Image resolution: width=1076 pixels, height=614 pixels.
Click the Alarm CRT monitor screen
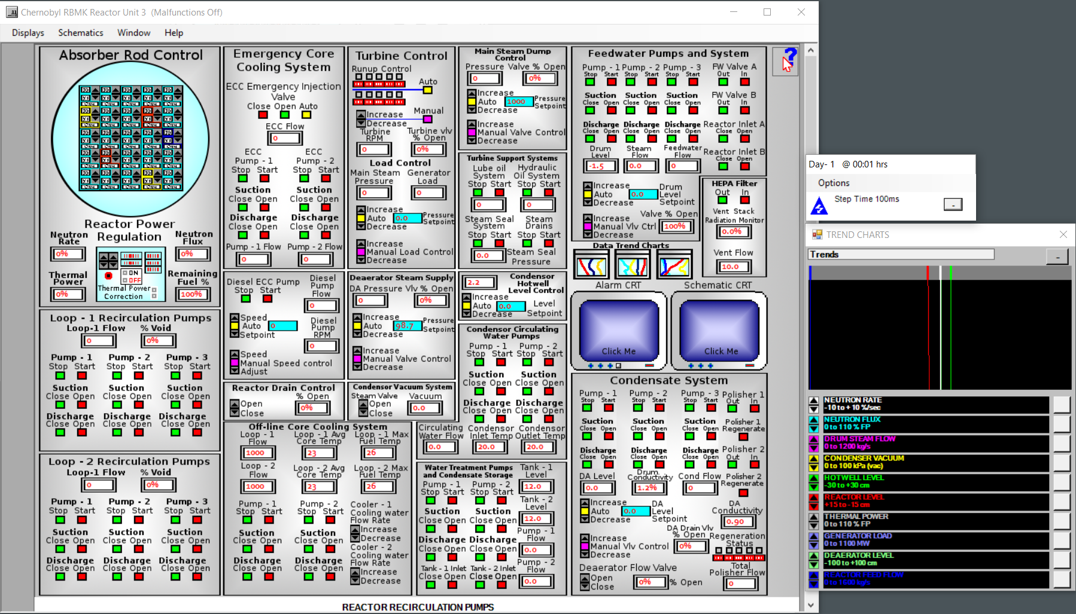point(619,329)
